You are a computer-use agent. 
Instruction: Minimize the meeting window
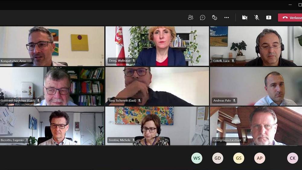tap(290, 5)
